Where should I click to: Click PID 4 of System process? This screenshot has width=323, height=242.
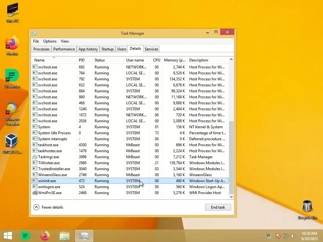pyautogui.click(x=80, y=127)
